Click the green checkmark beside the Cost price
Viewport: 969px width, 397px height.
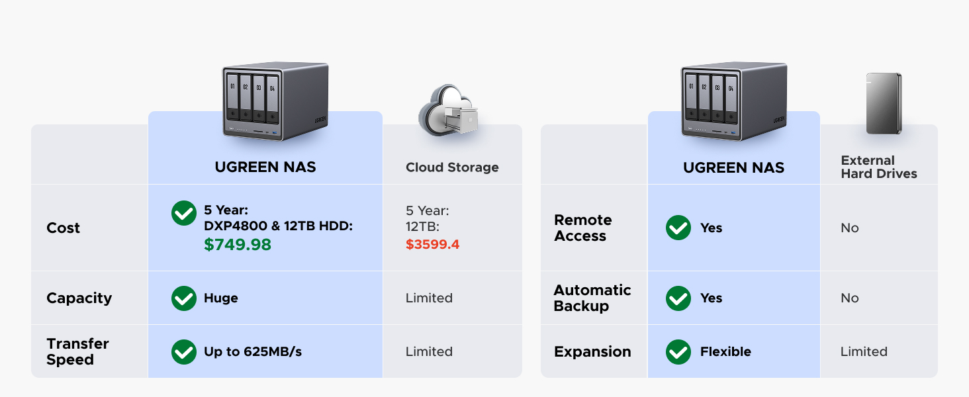[x=183, y=213]
